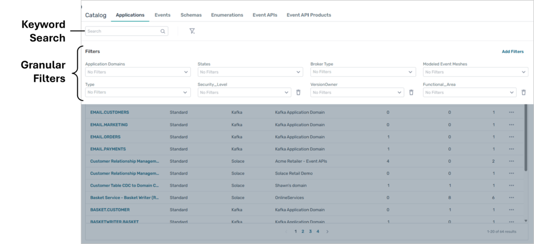Image resolution: width=534 pixels, height=244 pixels.
Task: Click the Add Filters link
Action: point(513,52)
